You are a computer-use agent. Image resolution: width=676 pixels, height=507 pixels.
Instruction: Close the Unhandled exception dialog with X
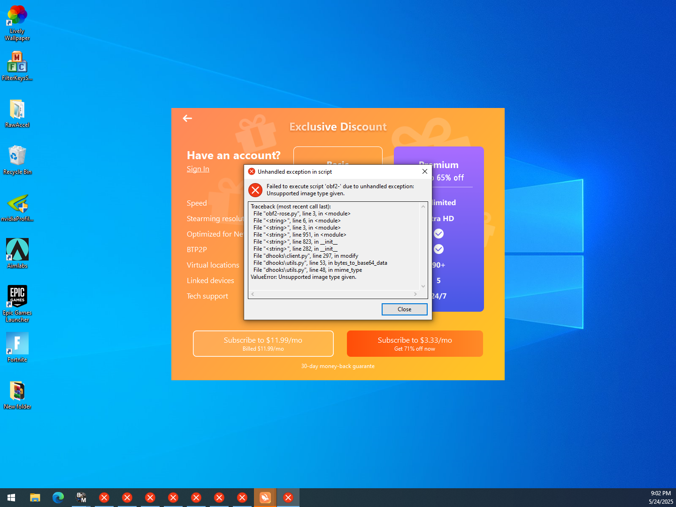(x=425, y=171)
